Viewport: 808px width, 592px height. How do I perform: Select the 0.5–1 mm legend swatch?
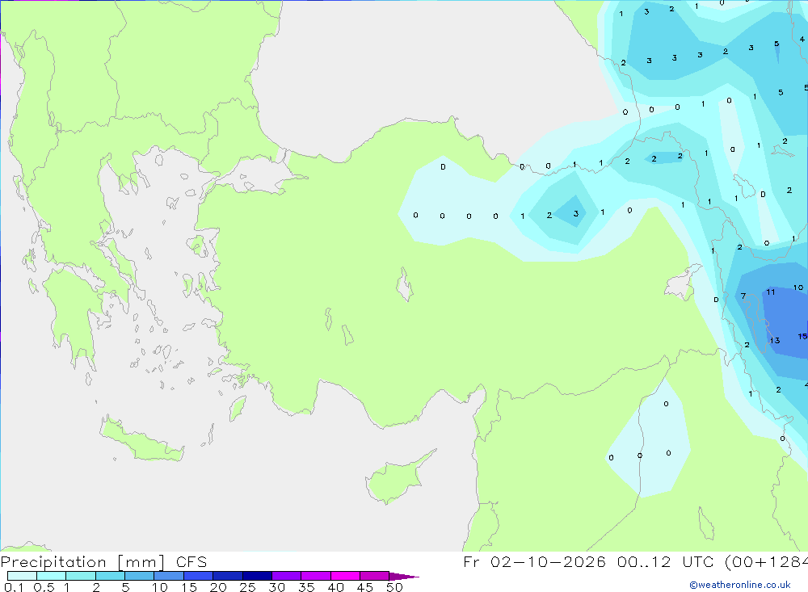pyautogui.click(x=51, y=576)
